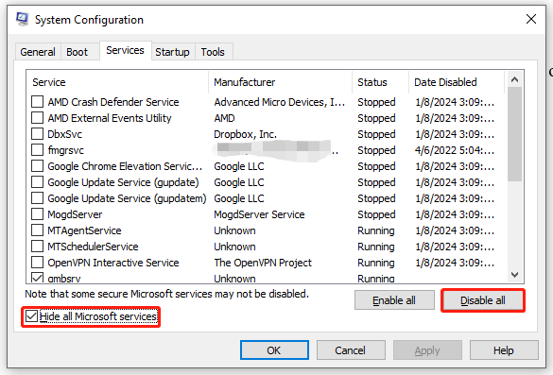Image resolution: width=553 pixels, height=375 pixels.
Task: Go to the Startup tab
Action: [x=172, y=52]
